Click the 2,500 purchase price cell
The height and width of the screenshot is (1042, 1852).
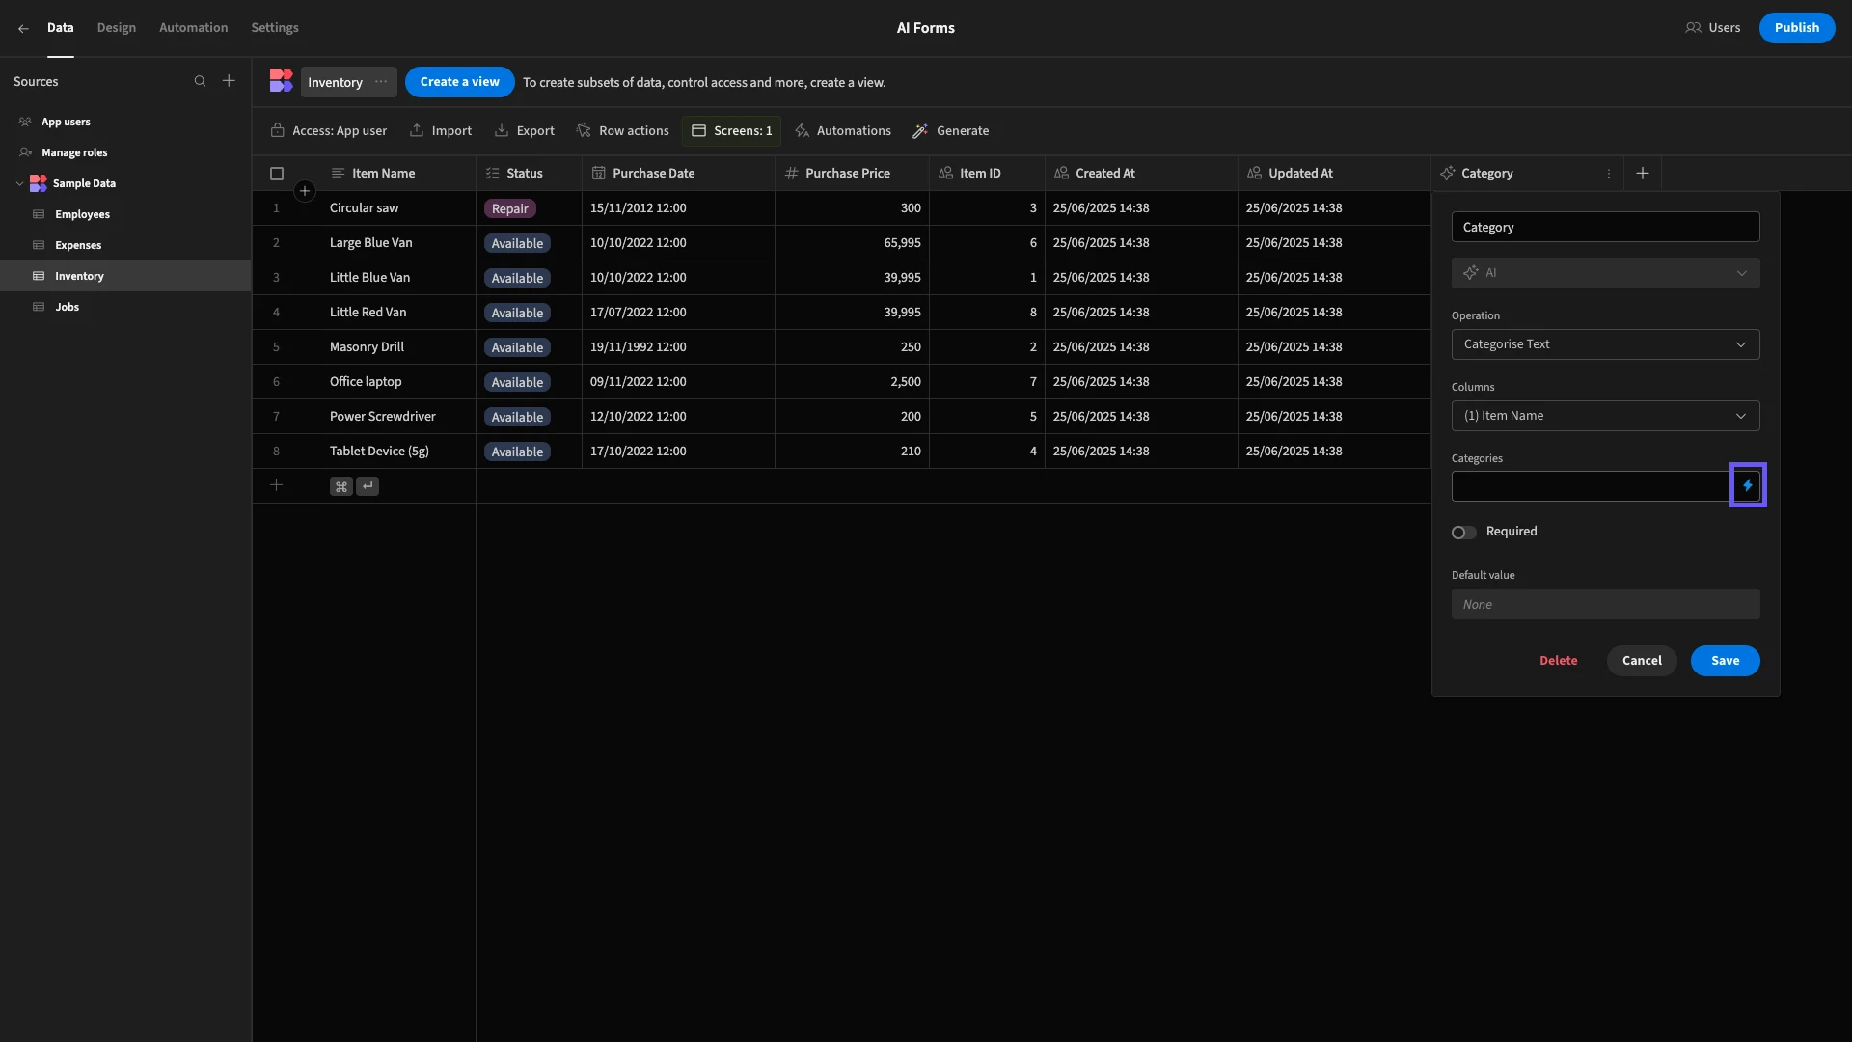coord(852,382)
